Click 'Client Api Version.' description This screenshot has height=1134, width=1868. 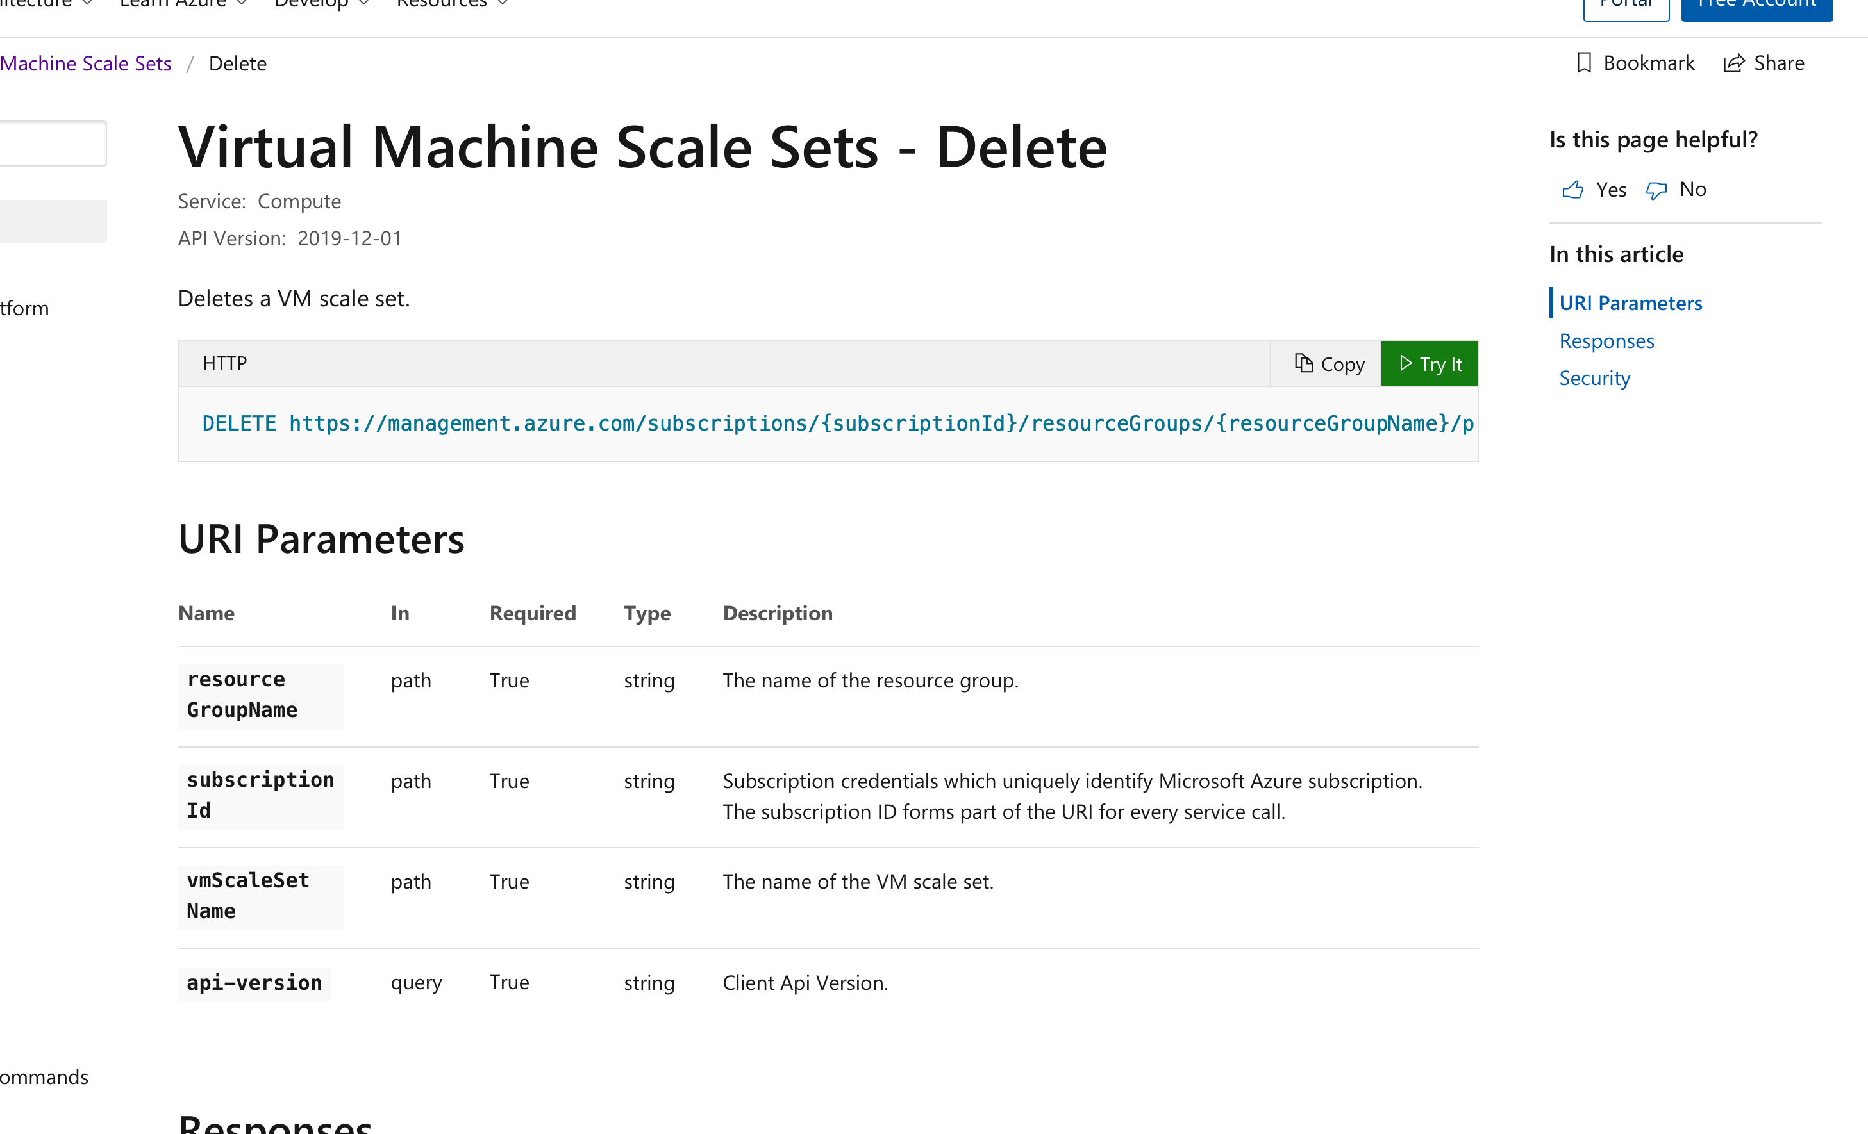(x=805, y=983)
